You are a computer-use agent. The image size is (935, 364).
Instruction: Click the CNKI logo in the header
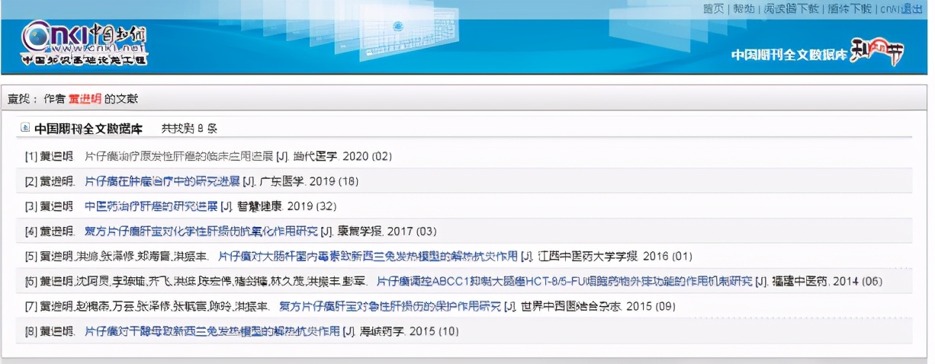click(84, 42)
